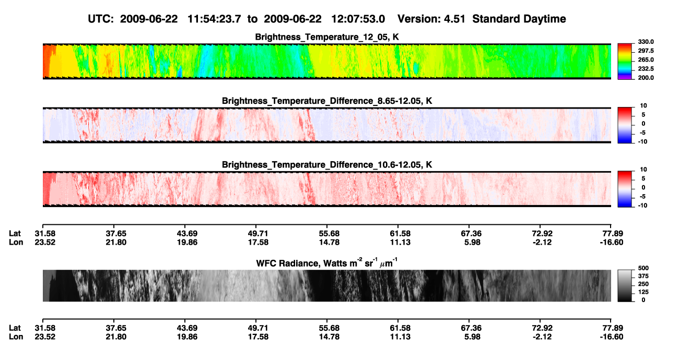Click the 'Brightness_Temperature_Difference_10.6-12.05, K' title
Image resolution: width=679 pixels, height=348 pixels.
[x=327, y=165]
